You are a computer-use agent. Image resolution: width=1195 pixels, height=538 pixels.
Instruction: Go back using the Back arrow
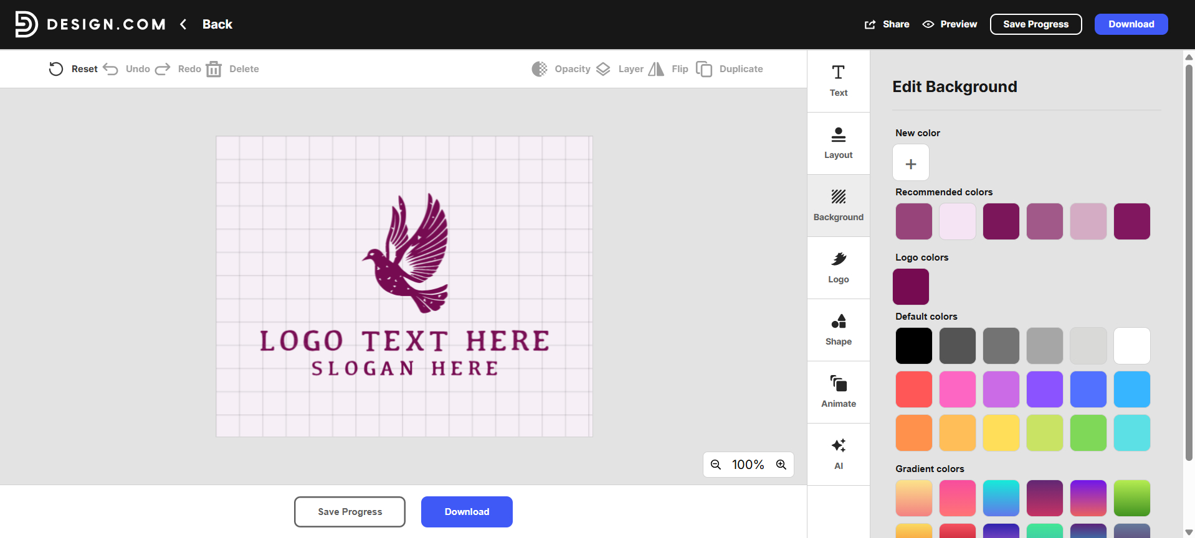point(183,24)
